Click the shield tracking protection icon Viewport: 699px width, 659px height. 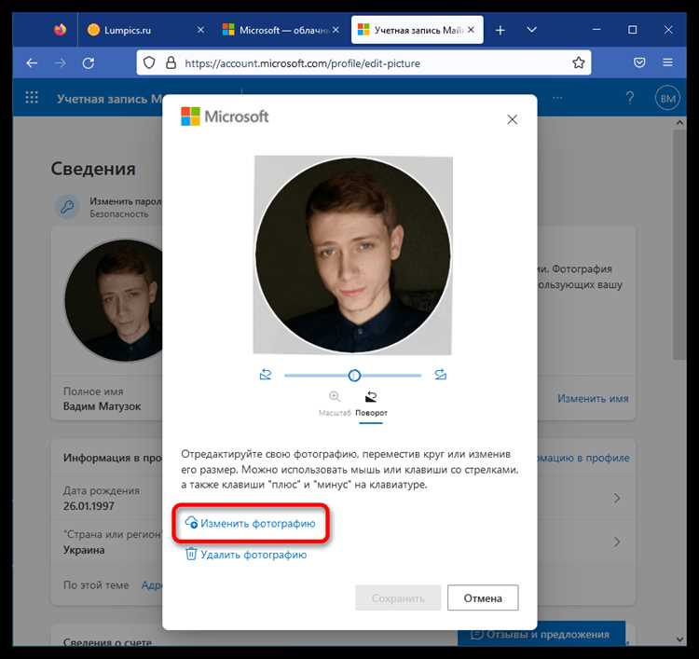click(149, 62)
